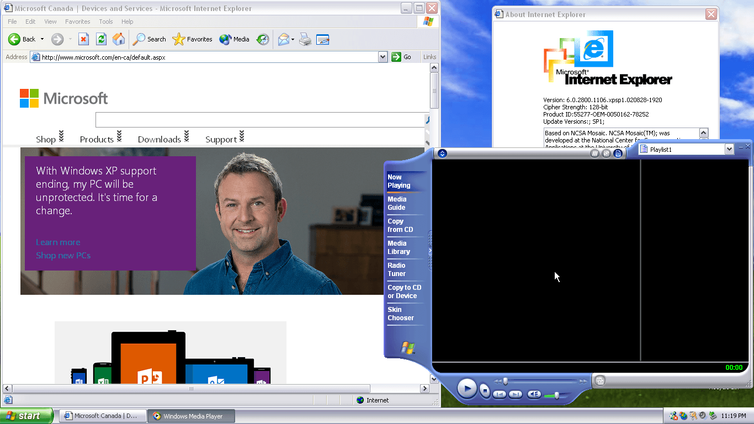
Task: Toggle the equalizer and settings button
Action: tap(607, 153)
